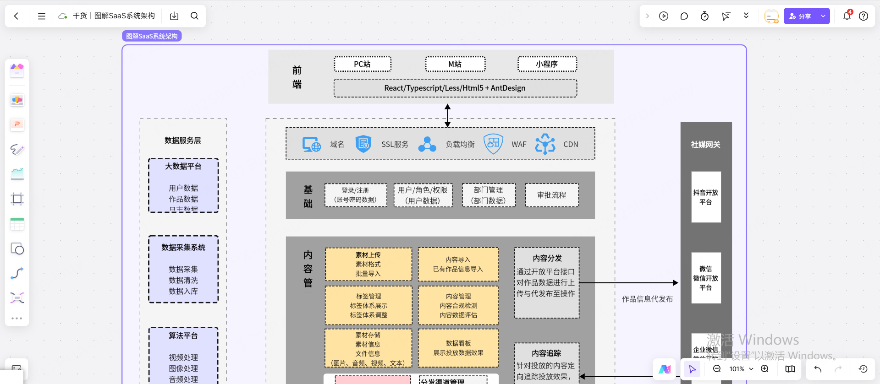Go back using the left arrow
The image size is (880, 384).
point(16,16)
